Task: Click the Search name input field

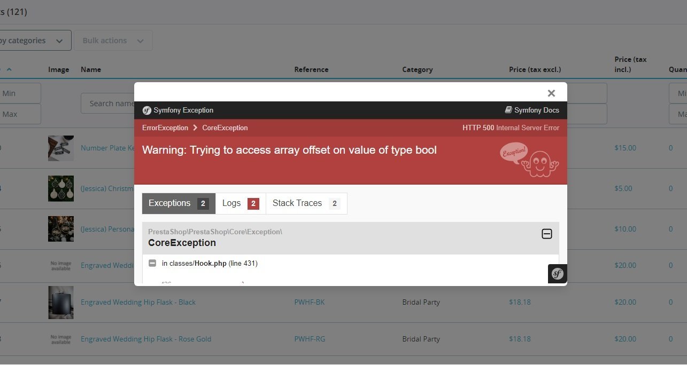Action: 107,104
